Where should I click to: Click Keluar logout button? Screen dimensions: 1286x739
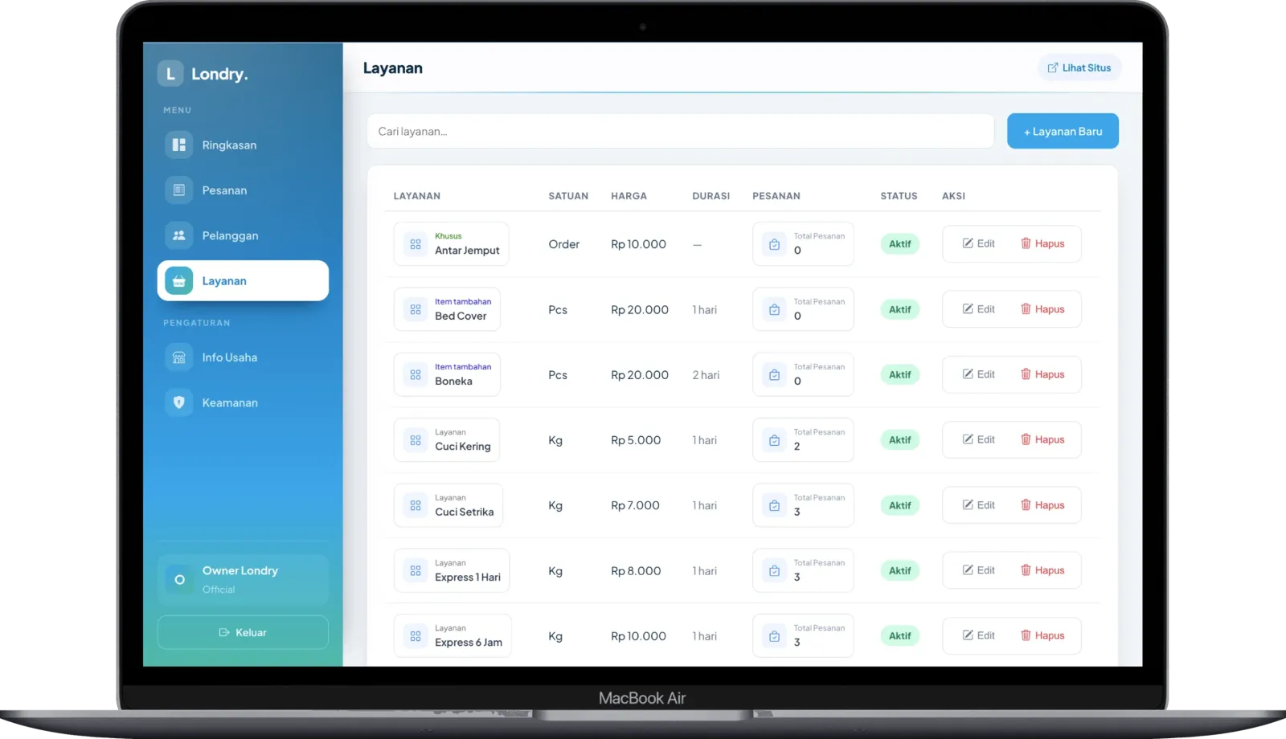pos(243,632)
